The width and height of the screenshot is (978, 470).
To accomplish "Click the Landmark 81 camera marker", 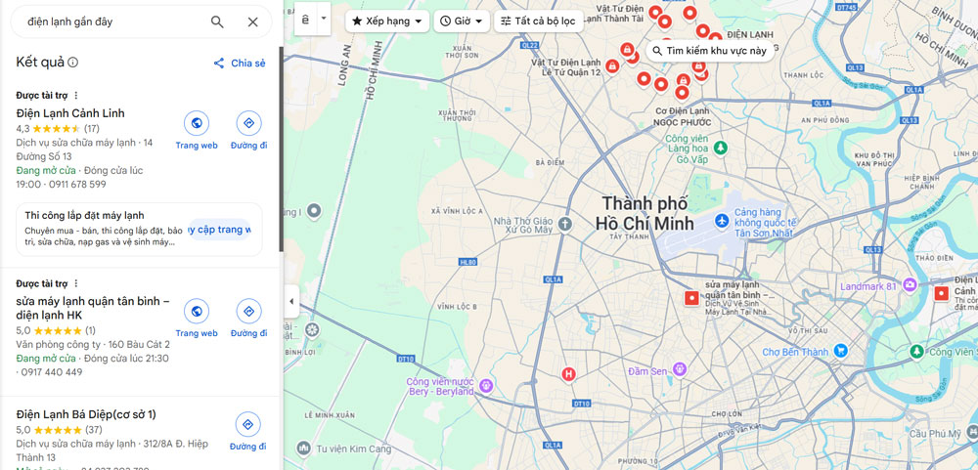I will click(x=910, y=285).
